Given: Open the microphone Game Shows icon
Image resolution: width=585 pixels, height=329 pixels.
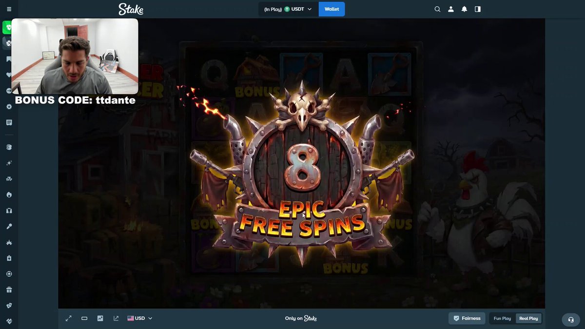Looking at the screenshot, I should click(9, 226).
